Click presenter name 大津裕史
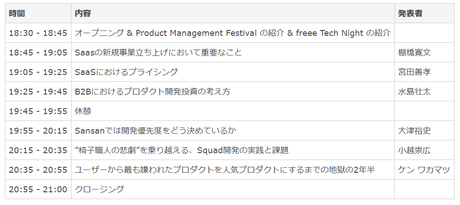Image resolution: width=460 pixels, height=205 pixels. tap(414, 131)
